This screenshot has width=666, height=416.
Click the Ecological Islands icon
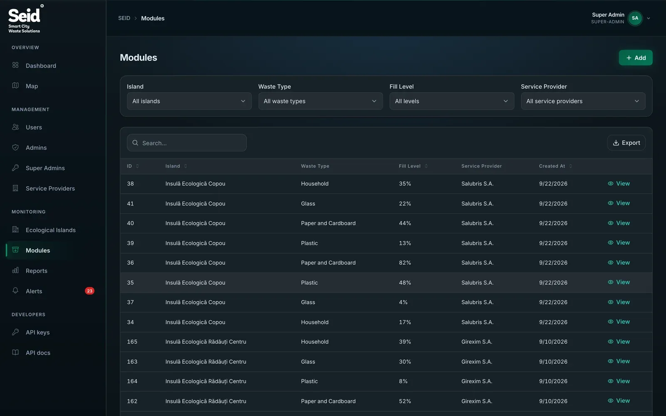point(15,230)
